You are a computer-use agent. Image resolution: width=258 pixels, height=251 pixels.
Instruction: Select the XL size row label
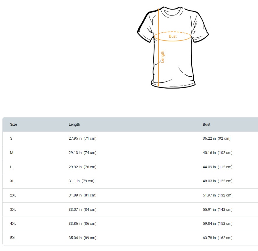tap(12, 181)
